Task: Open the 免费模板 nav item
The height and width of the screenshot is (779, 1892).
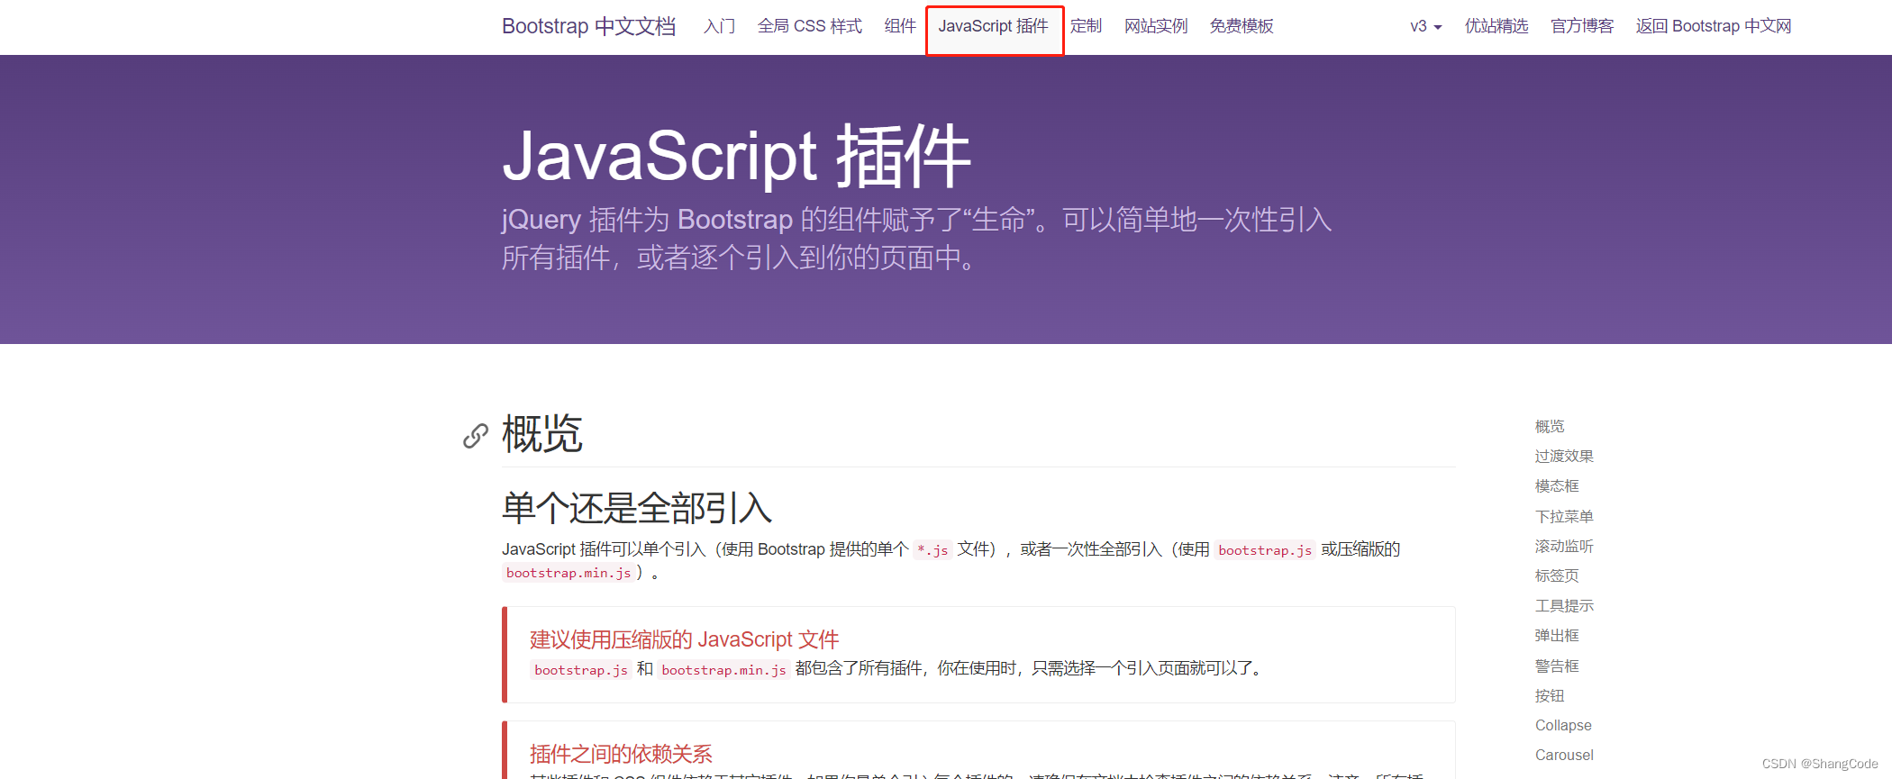Action: 1242,26
